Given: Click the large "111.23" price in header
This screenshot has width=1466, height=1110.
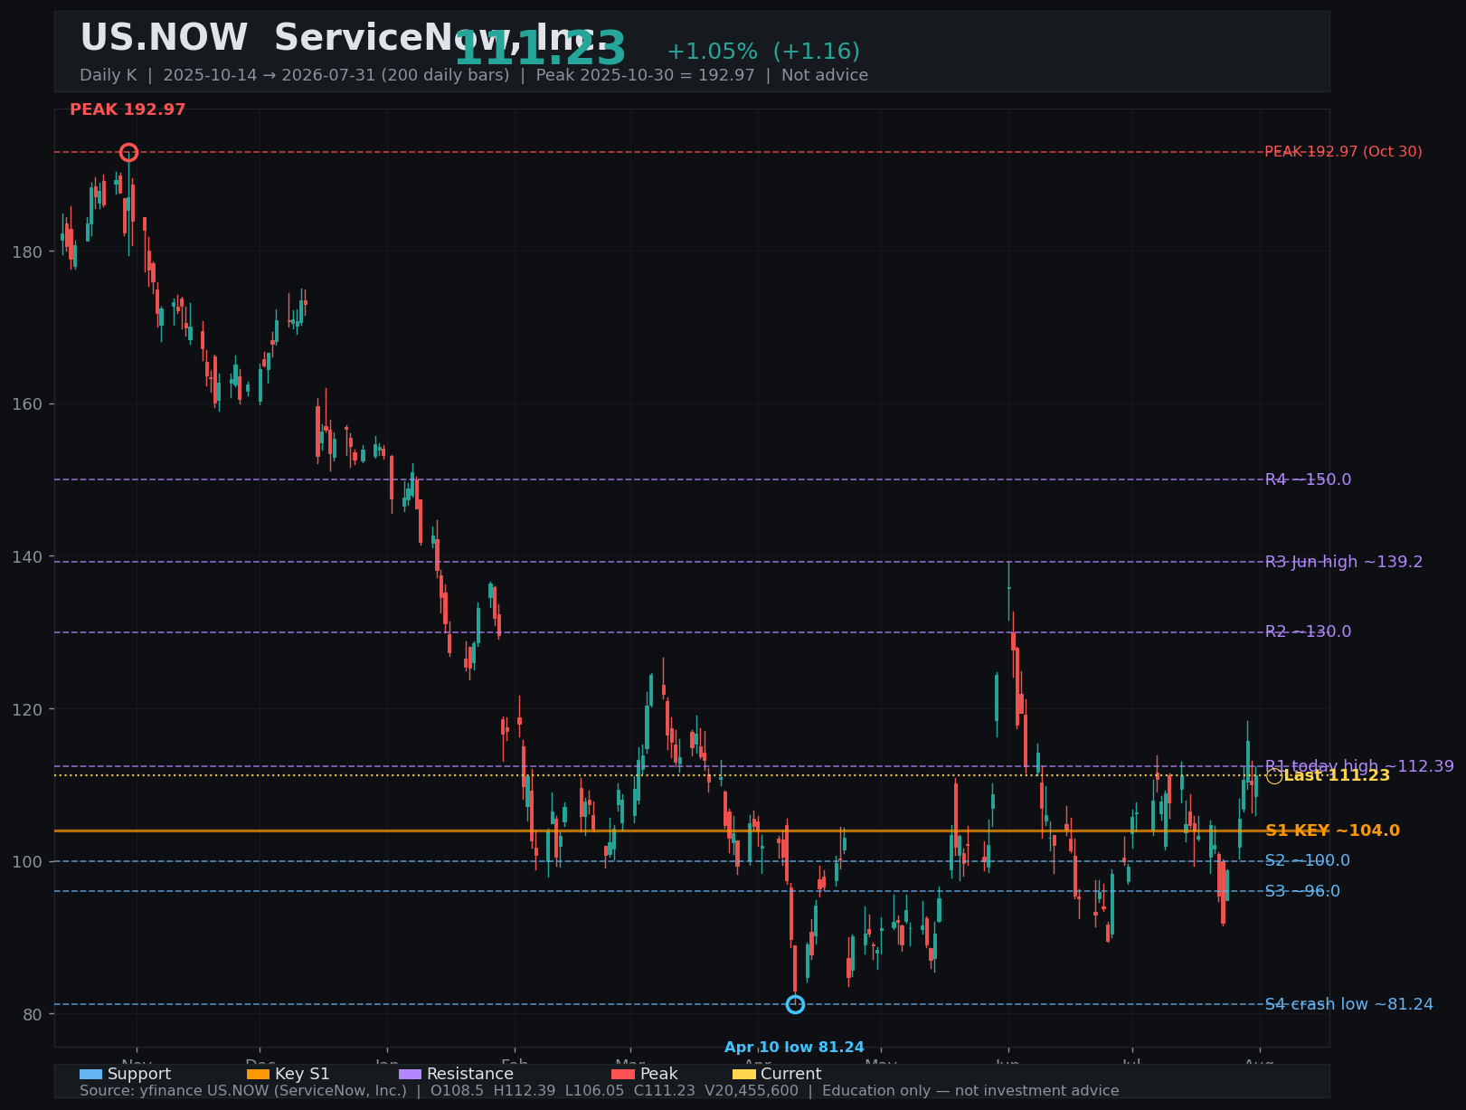Looking at the screenshot, I should tap(540, 49).
